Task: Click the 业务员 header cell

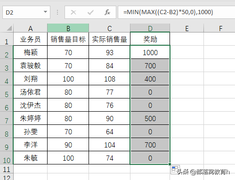Action: (30, 39)
